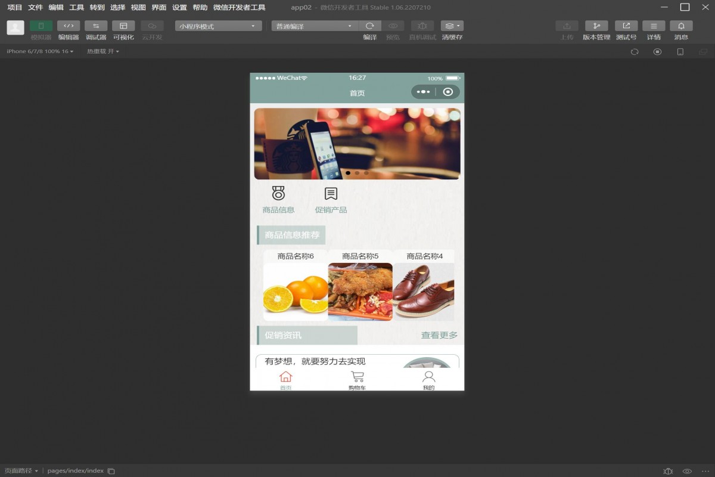The height and width of the screenshot is (477, 715).
Task: Switch to the 编辑器 (Editor) view icon
Action: coord(68,26)
